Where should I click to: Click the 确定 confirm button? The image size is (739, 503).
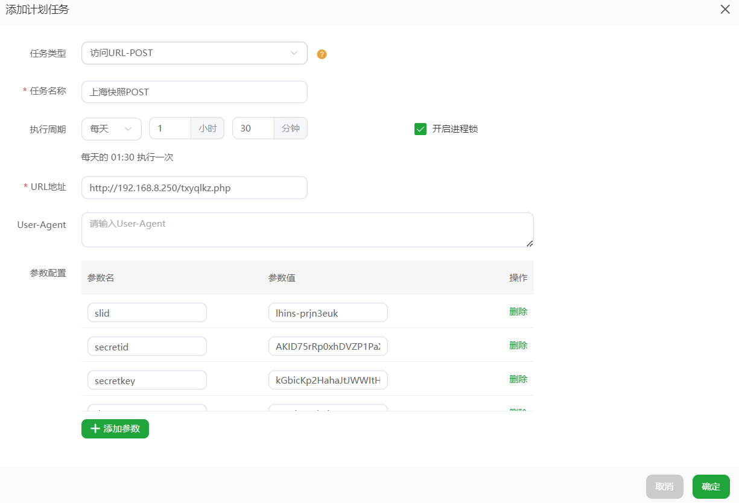[x=711, y=487]
